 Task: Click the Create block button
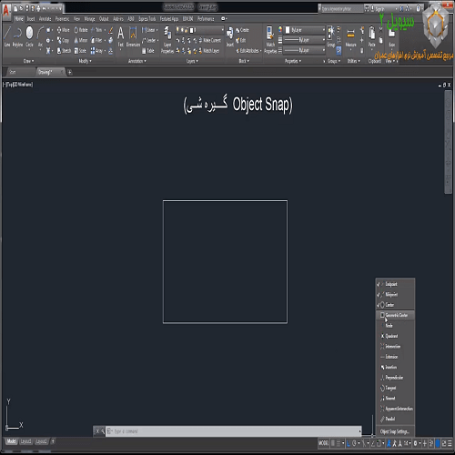242,30
